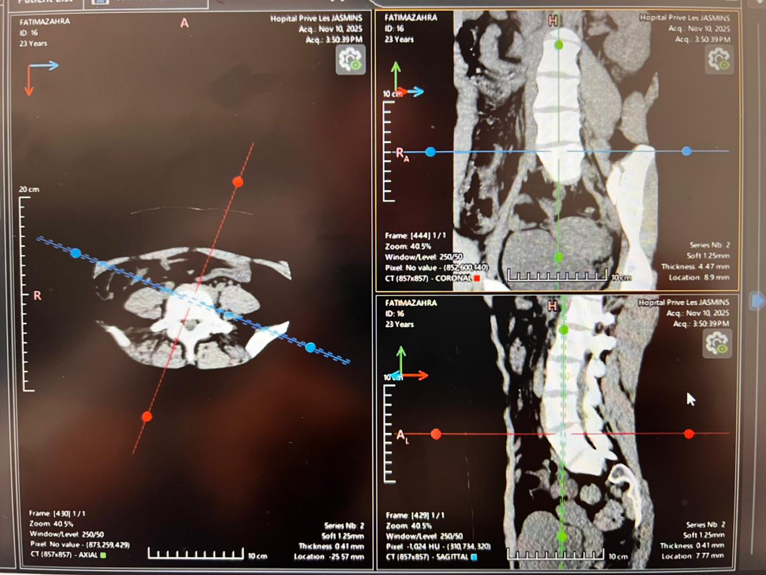Open display settings gear in coronal view
Image resolution: width=766 pixels, height=575 pixels.
[719, 60]
